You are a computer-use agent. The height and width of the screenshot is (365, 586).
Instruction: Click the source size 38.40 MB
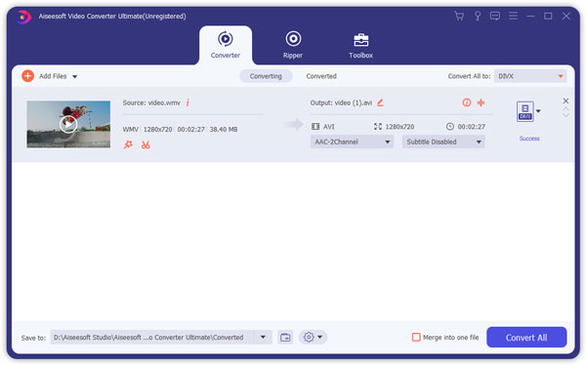click(224, 129)
